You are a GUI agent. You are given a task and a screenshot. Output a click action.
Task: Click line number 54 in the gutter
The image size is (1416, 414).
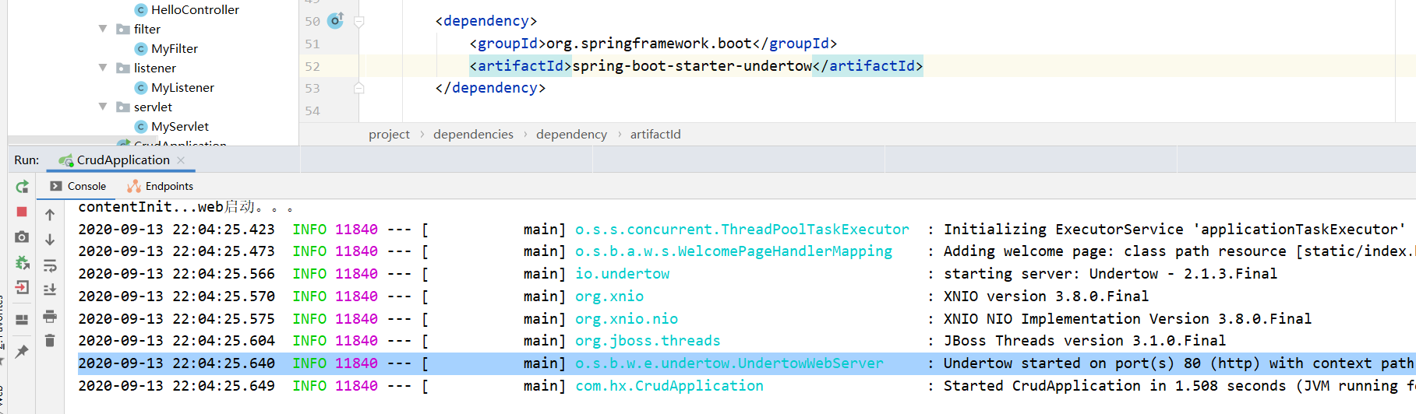[313, 111]
